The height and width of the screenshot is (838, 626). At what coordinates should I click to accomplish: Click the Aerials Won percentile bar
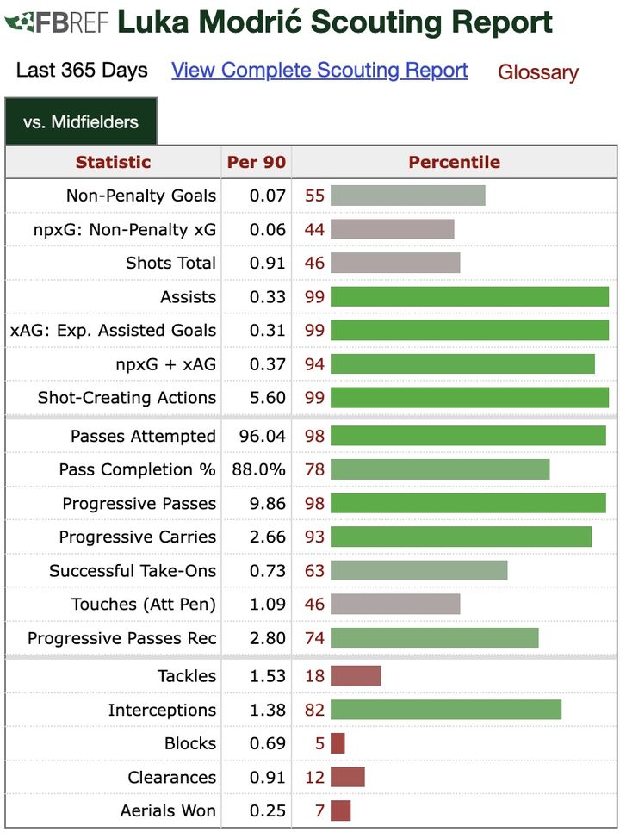click(x=341, y=810)
